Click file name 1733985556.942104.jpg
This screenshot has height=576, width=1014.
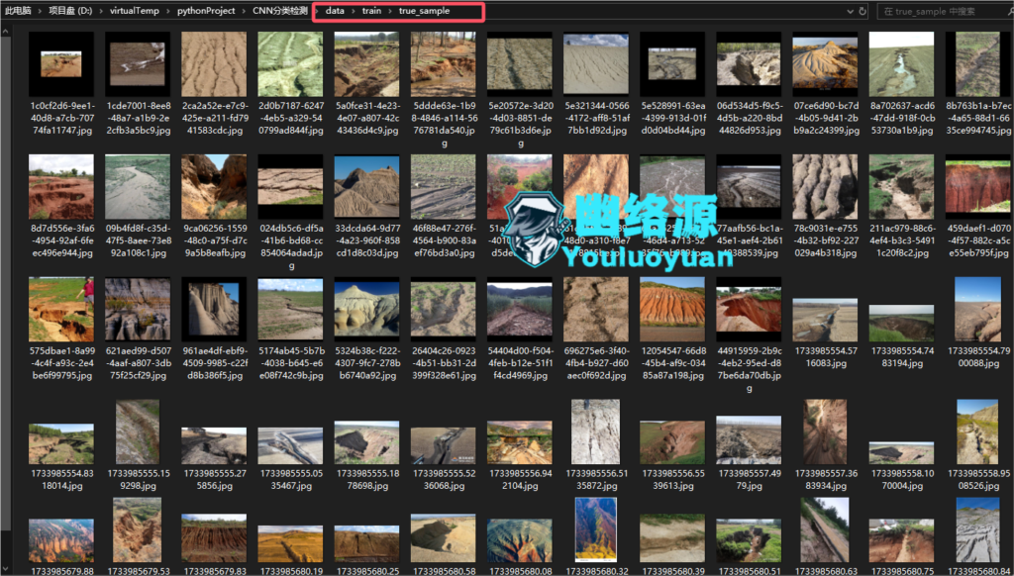point(519,480)
